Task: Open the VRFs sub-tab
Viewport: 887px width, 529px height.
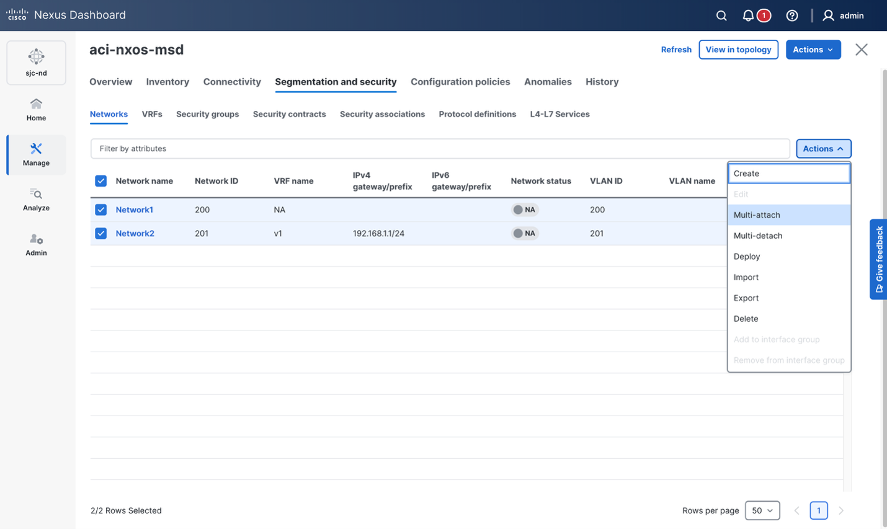Action: coord(152,114)
